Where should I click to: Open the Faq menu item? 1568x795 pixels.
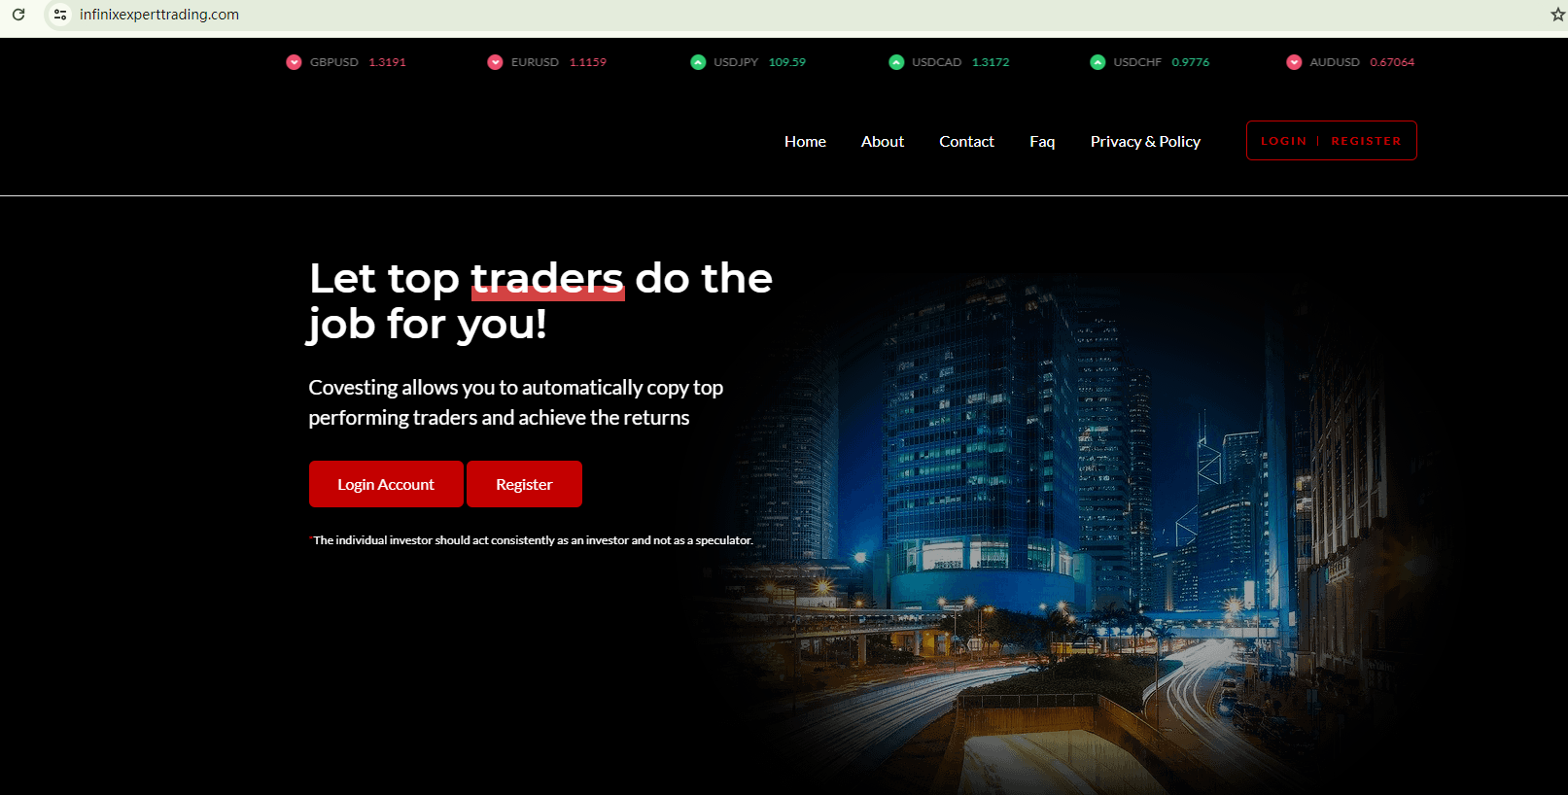pos(1042,142)
